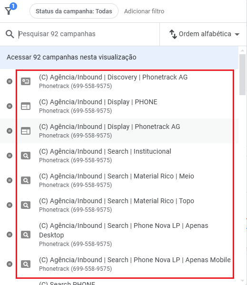Image resolution: width=247 pixels, height=285 pixels.
Task: Click paused status icon for Material Rico | Meio
Action: click(x=10, y=180)
